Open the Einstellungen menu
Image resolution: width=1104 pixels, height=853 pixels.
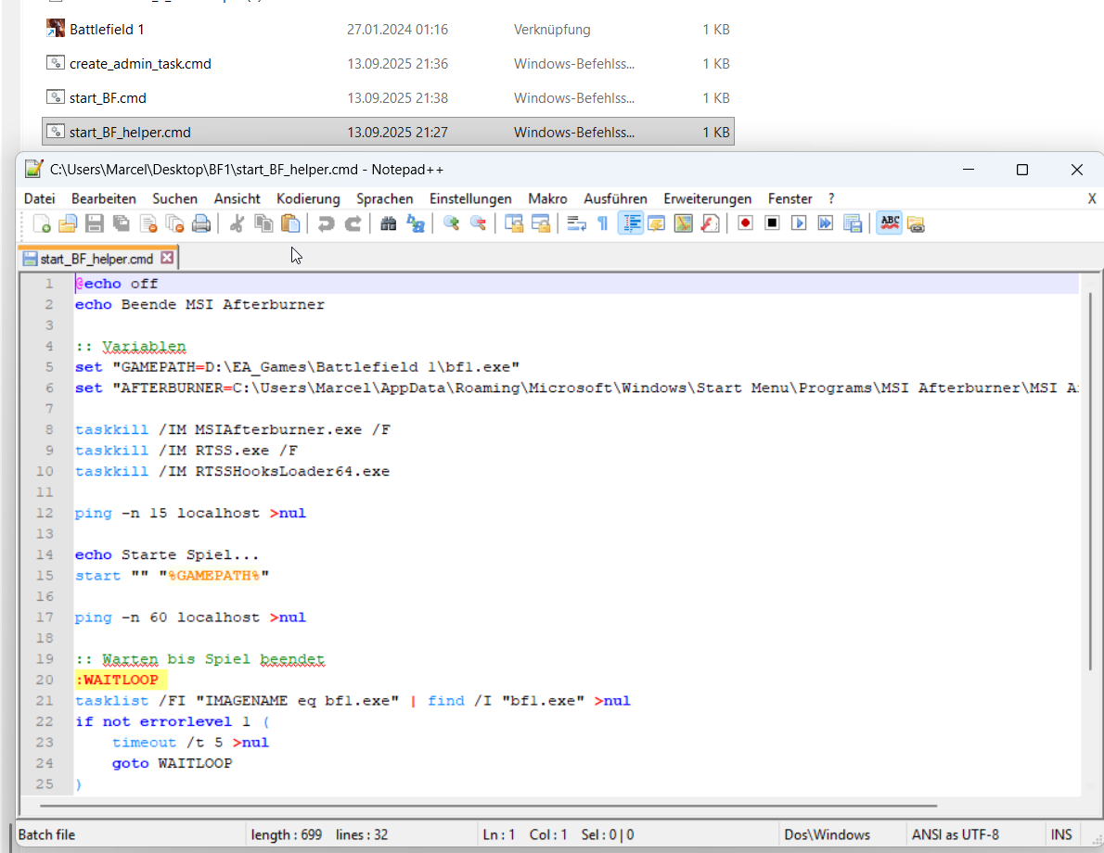pos(470,198)
